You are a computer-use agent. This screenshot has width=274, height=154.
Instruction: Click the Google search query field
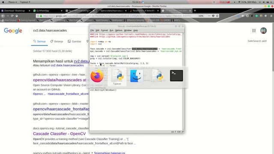[60, 30]
